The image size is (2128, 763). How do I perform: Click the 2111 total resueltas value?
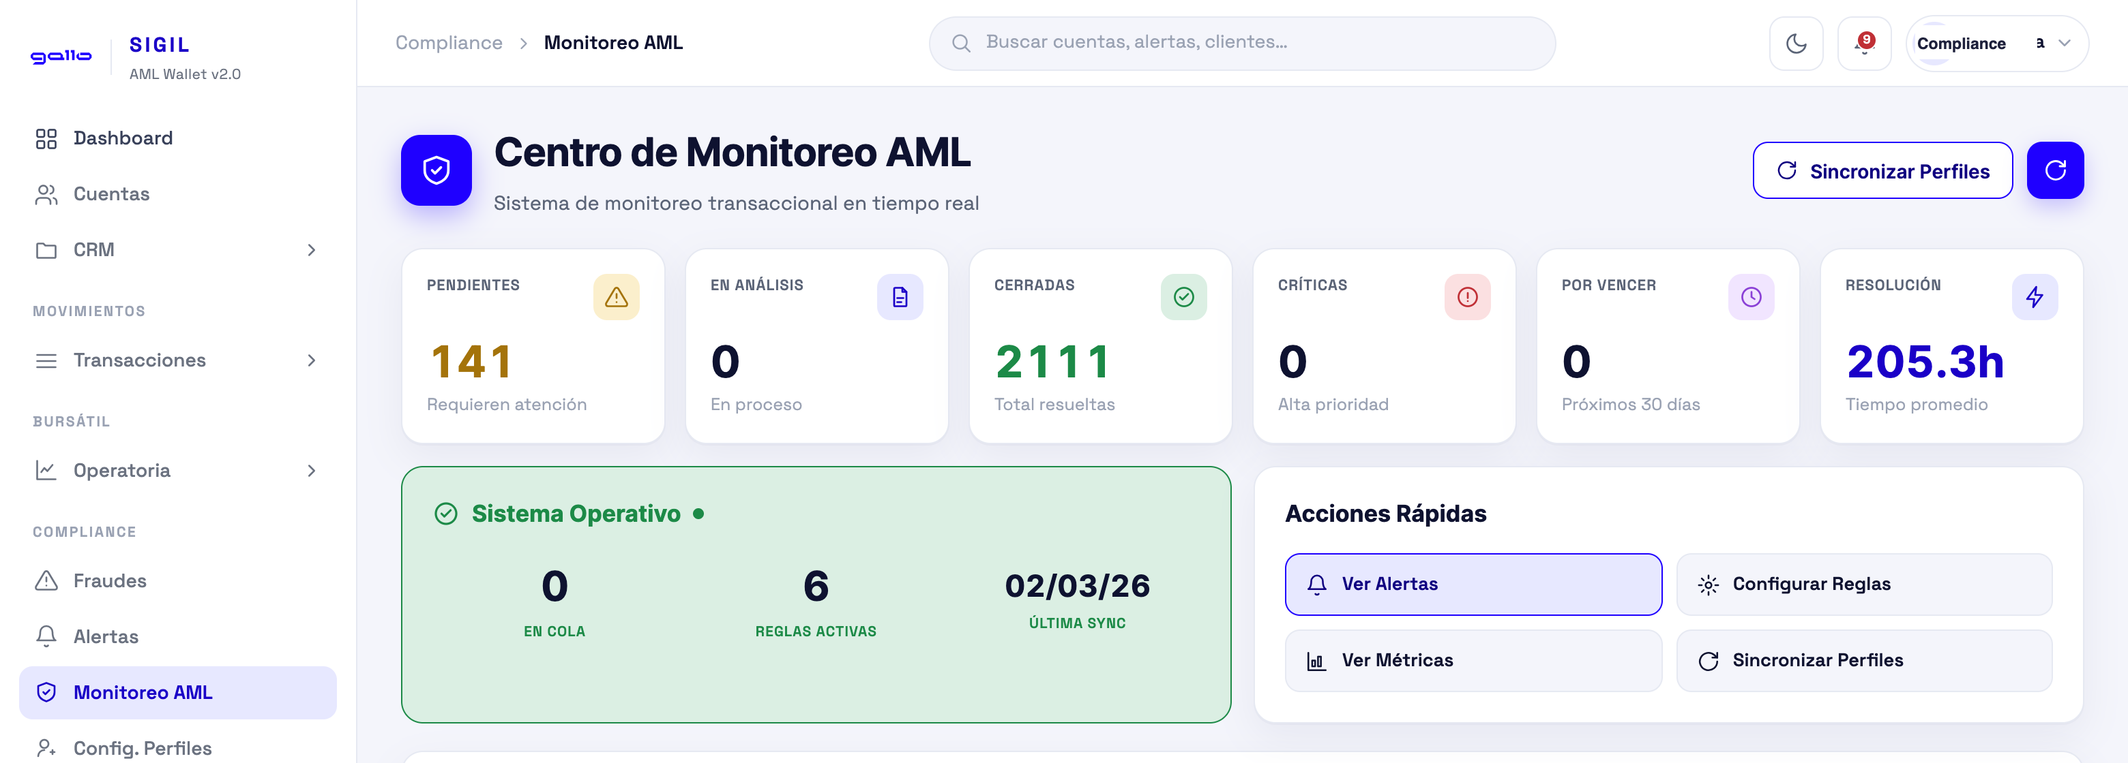1052,362
